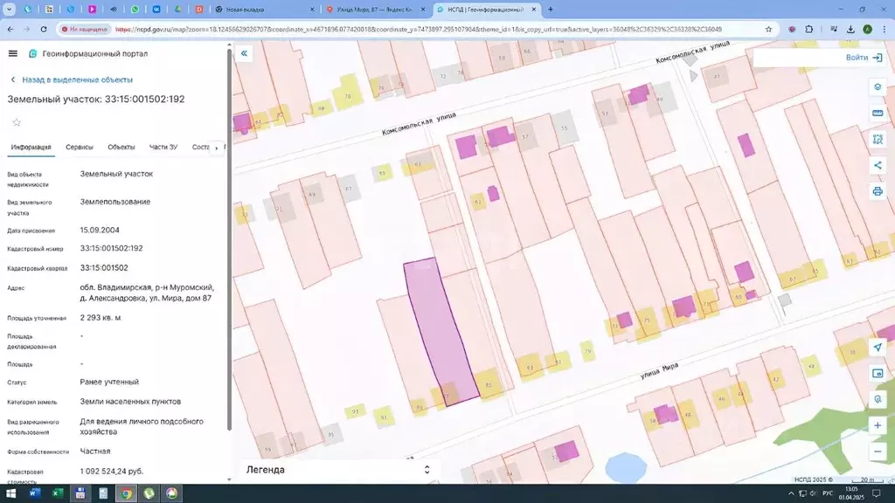Open the new tab with plus button
The height and width of the screenshot is (503, 895).
[x=551, y=9]
